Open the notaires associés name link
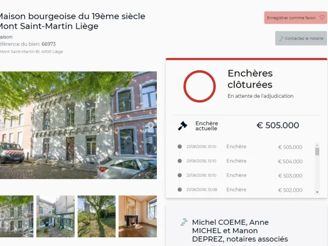 [x=240, y=231]
